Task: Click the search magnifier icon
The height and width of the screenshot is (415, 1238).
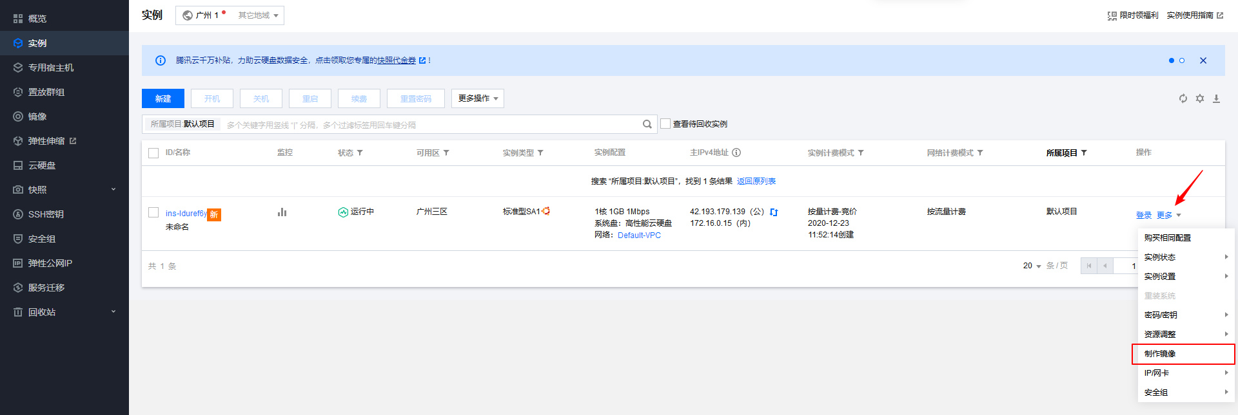Action: click(647, 124)
